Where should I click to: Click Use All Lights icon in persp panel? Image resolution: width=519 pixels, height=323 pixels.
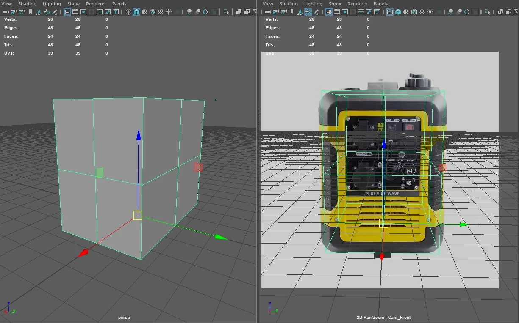click(x=169, y=12)
